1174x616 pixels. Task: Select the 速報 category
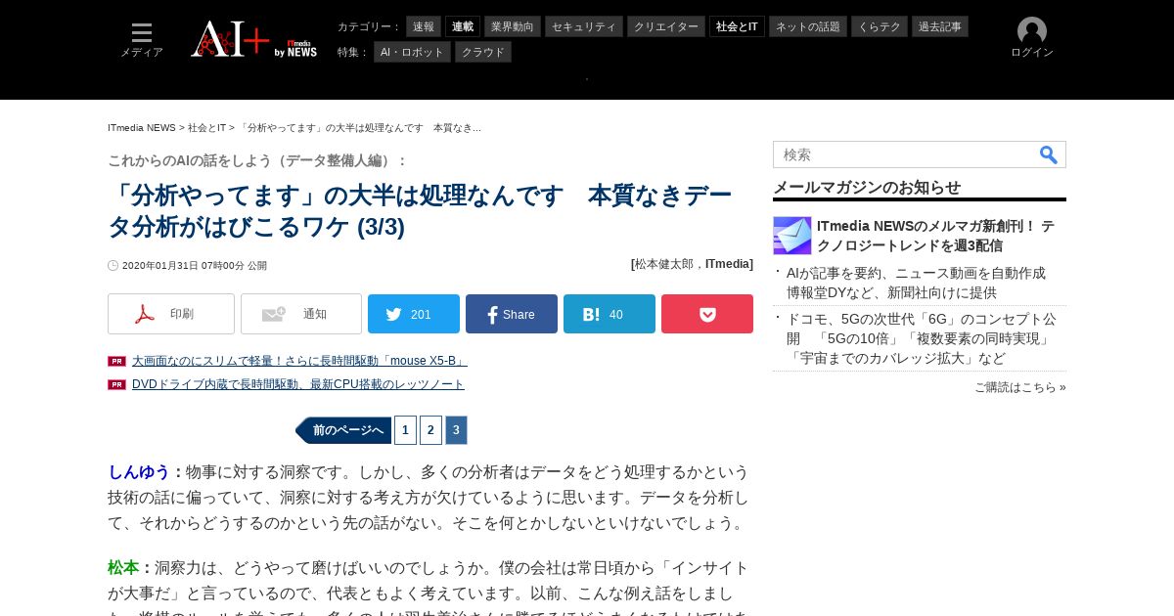(x=424, y=26)
